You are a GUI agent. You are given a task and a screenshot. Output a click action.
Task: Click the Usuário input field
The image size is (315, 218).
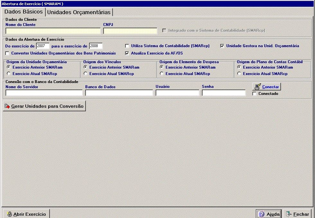coord(177,93)
